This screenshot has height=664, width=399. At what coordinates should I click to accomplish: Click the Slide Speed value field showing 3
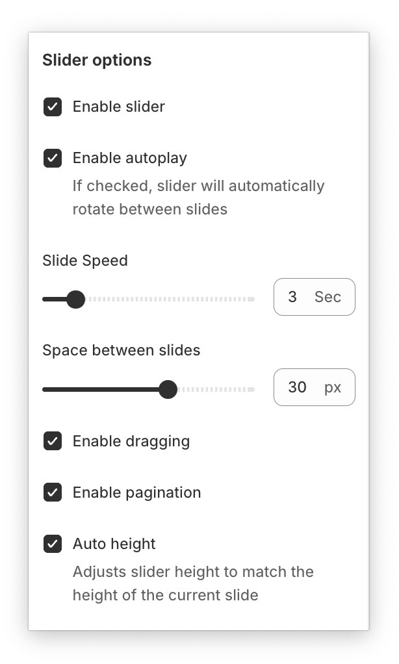(292, 297)
